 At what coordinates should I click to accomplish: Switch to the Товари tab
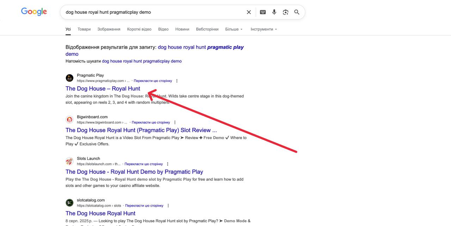coord(84,29)
